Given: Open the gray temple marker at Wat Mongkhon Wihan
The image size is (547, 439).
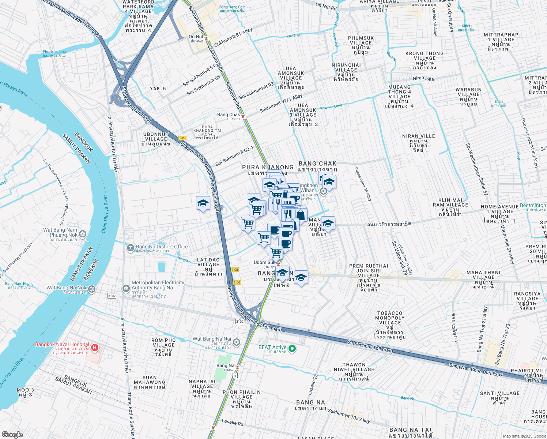Looking at the screenshot, I should pyautogui.click(x=324, y=192).
